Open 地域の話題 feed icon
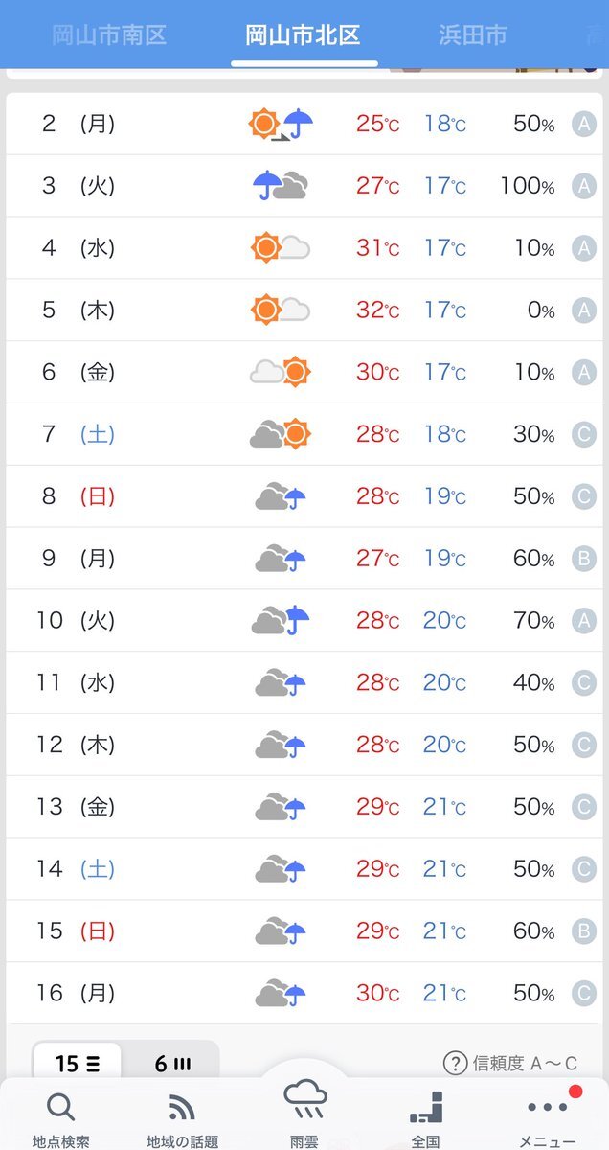 click(x=182, y=1109)
